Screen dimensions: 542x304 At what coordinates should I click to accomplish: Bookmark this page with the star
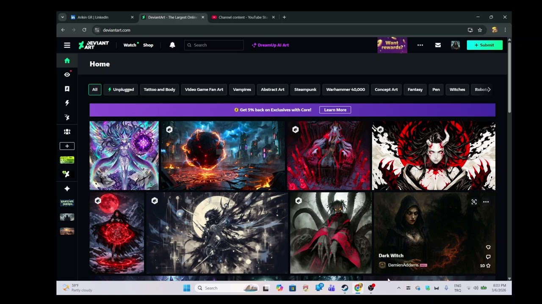coord(480,30)
